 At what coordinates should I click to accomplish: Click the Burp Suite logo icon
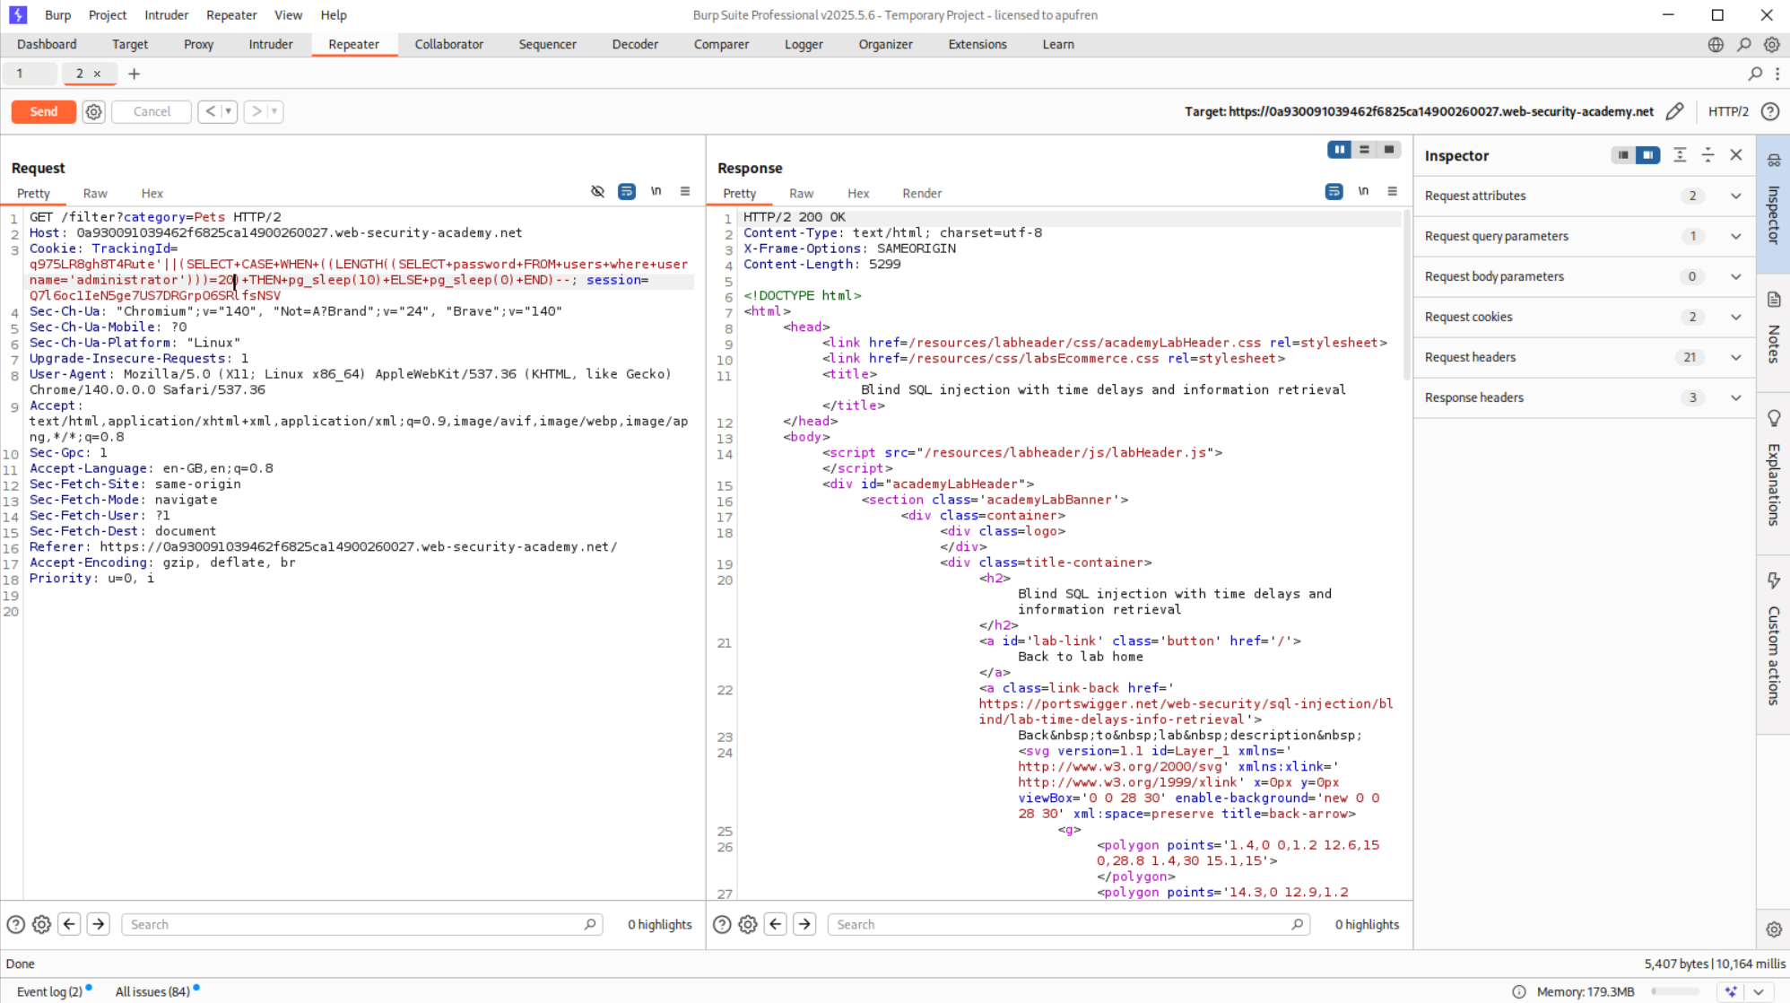[x=18, y=14]
